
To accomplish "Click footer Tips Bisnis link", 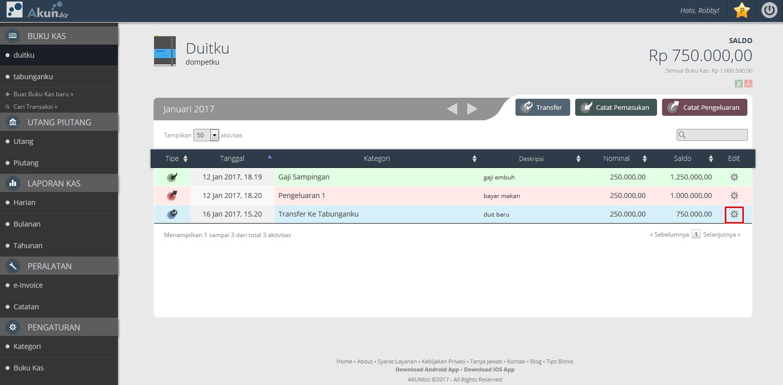I will coord(560,361).
